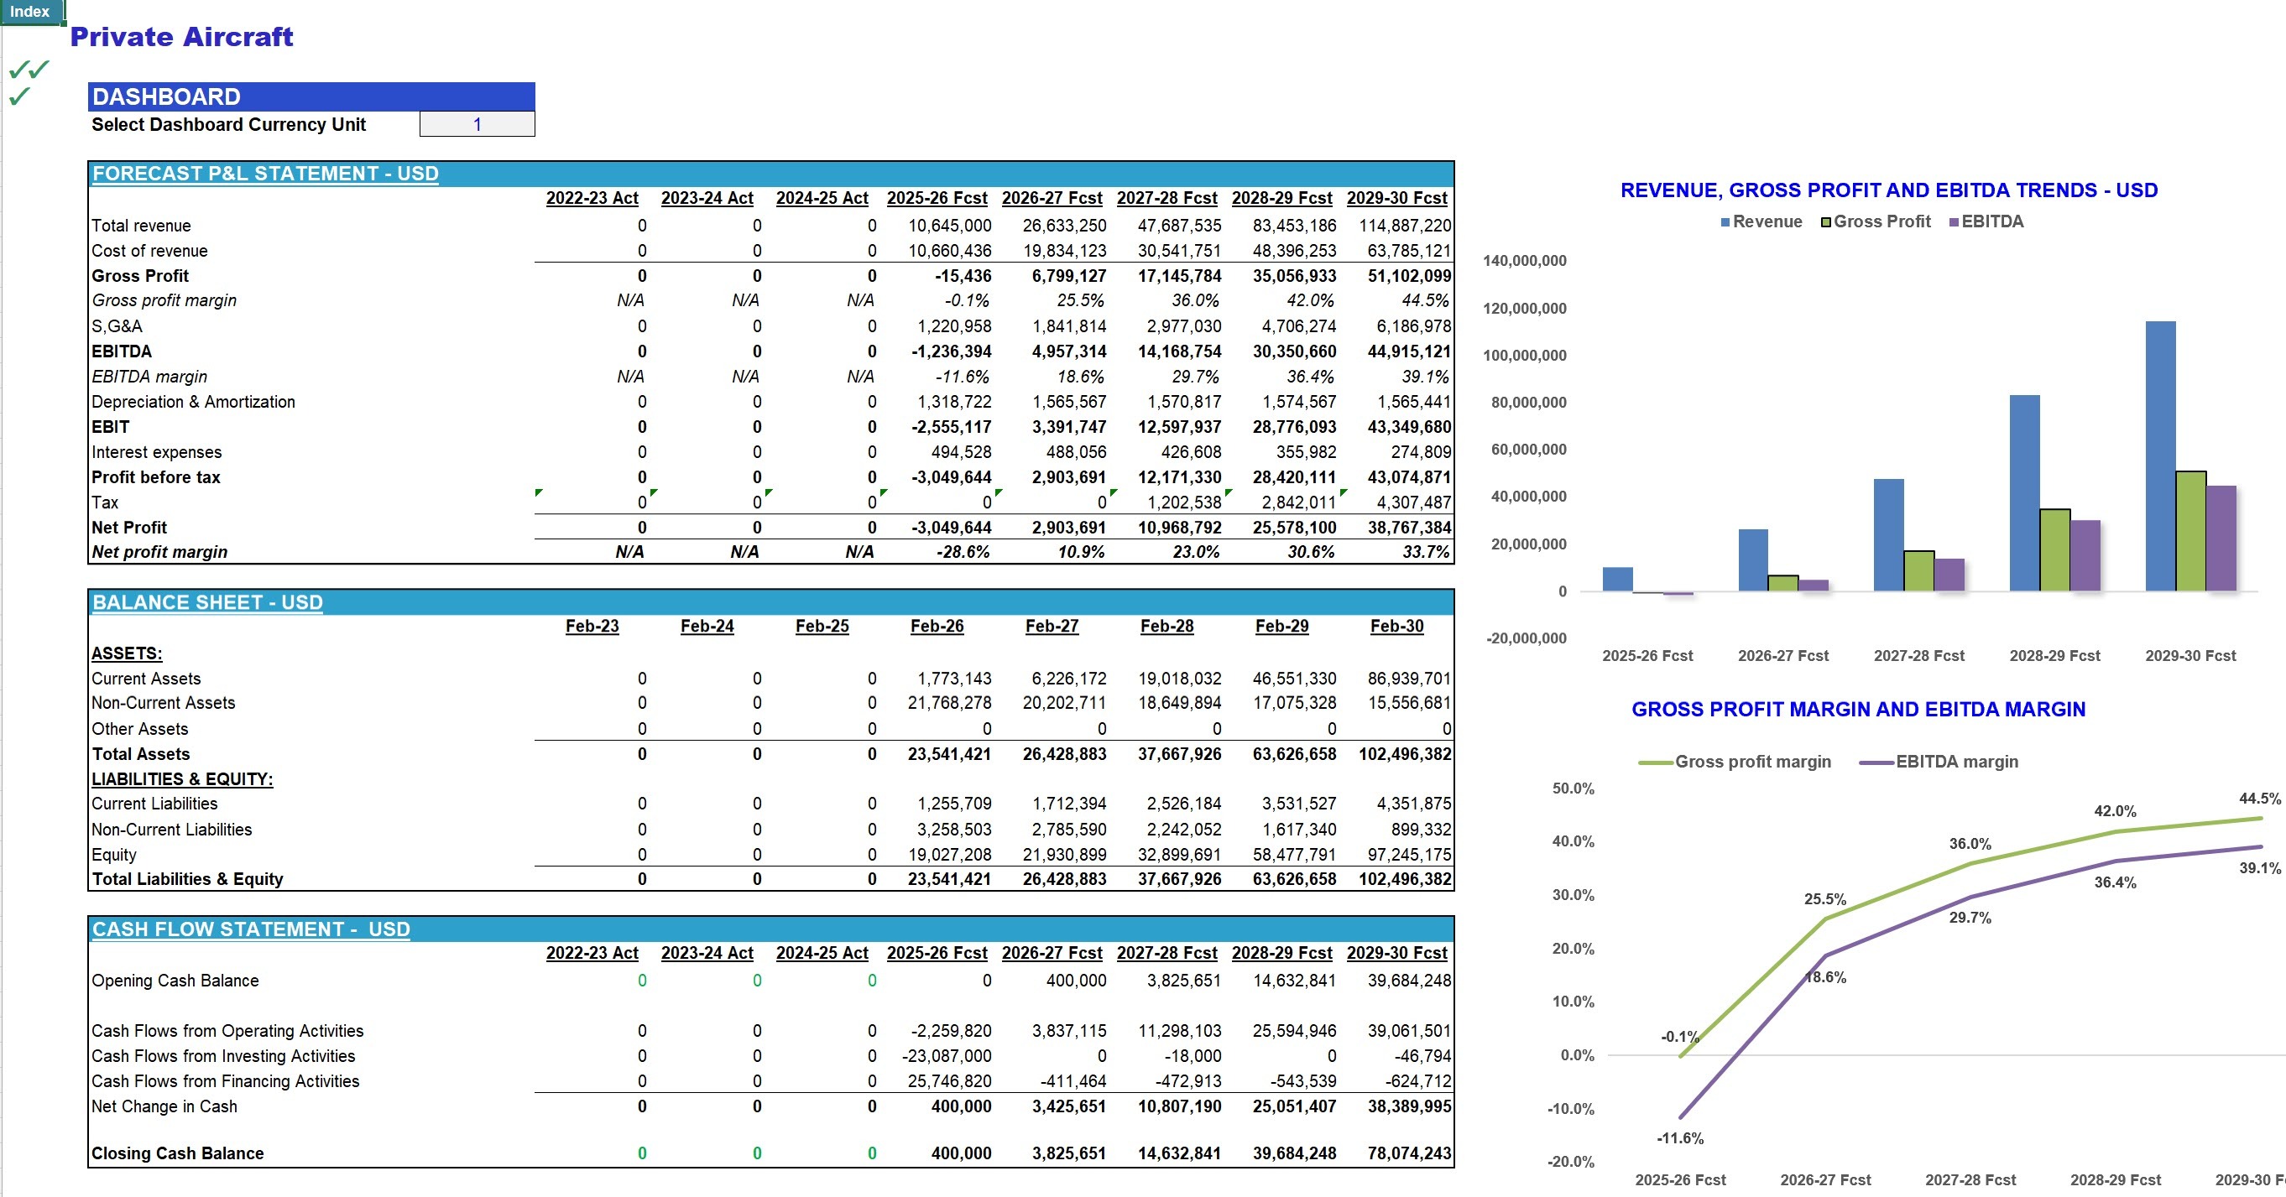The width and height of the screenshot is (2286, 1197).
Task: Select the Revenue legend swatch in trends chart
Action: point(1725,221)
